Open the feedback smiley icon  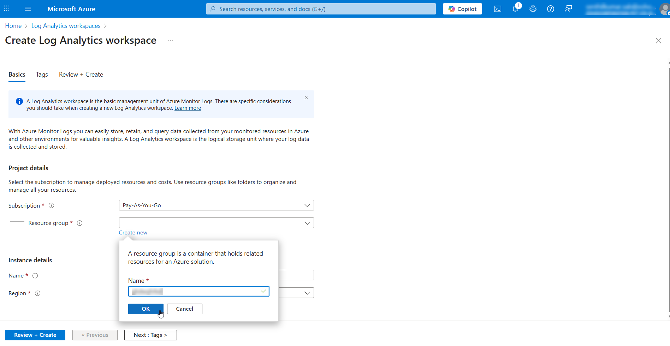click(x=568, y=8)
